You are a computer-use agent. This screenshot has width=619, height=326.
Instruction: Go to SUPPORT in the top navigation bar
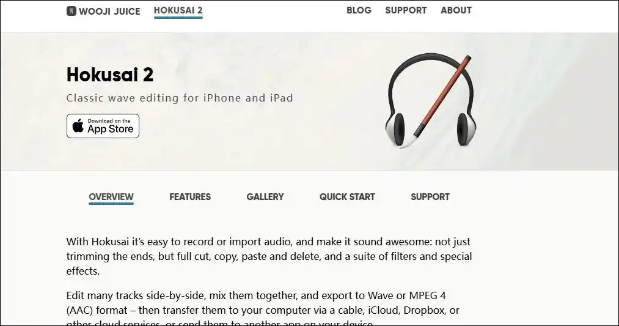(406, 10)
